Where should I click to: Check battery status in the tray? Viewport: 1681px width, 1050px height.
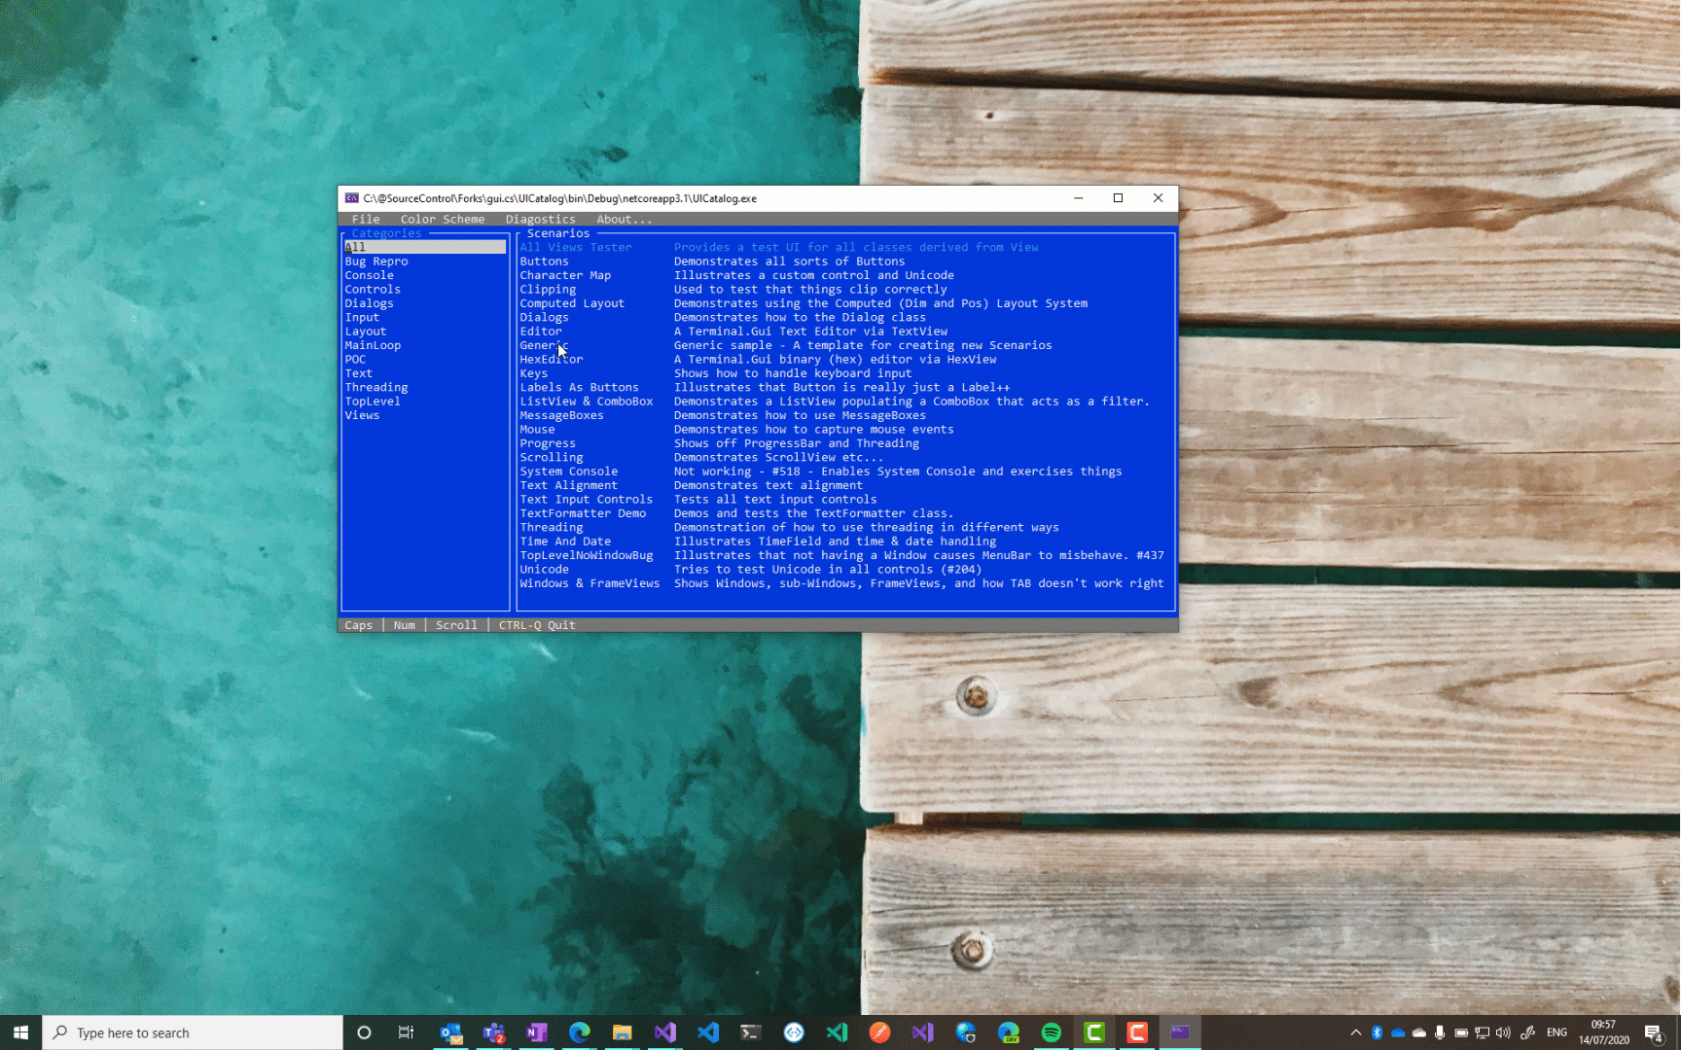[1461, 1032]
